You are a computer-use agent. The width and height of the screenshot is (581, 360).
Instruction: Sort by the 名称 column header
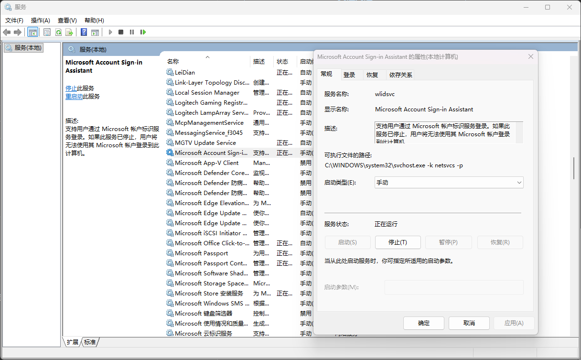pyautogui.click(x=207, y=61)
